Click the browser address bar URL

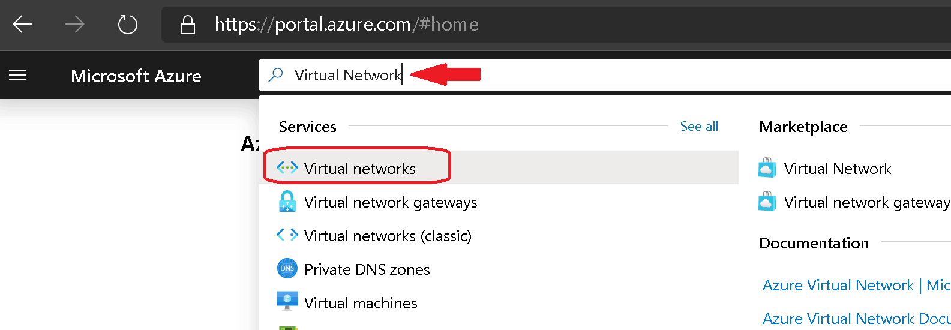pyautogui.click(x=347, y=24)
